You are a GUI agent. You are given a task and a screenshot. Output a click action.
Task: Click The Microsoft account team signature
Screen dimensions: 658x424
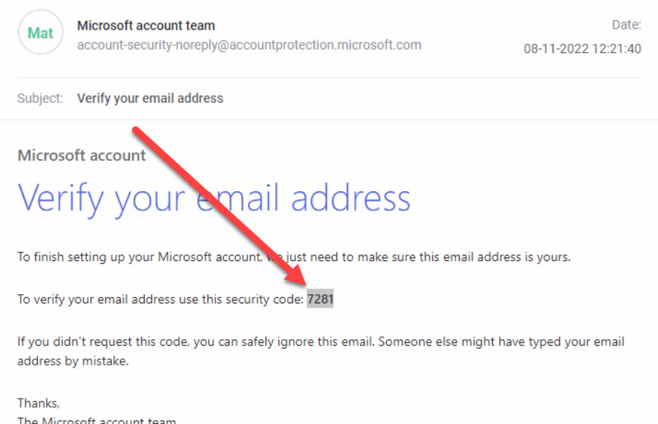[97, 420]
